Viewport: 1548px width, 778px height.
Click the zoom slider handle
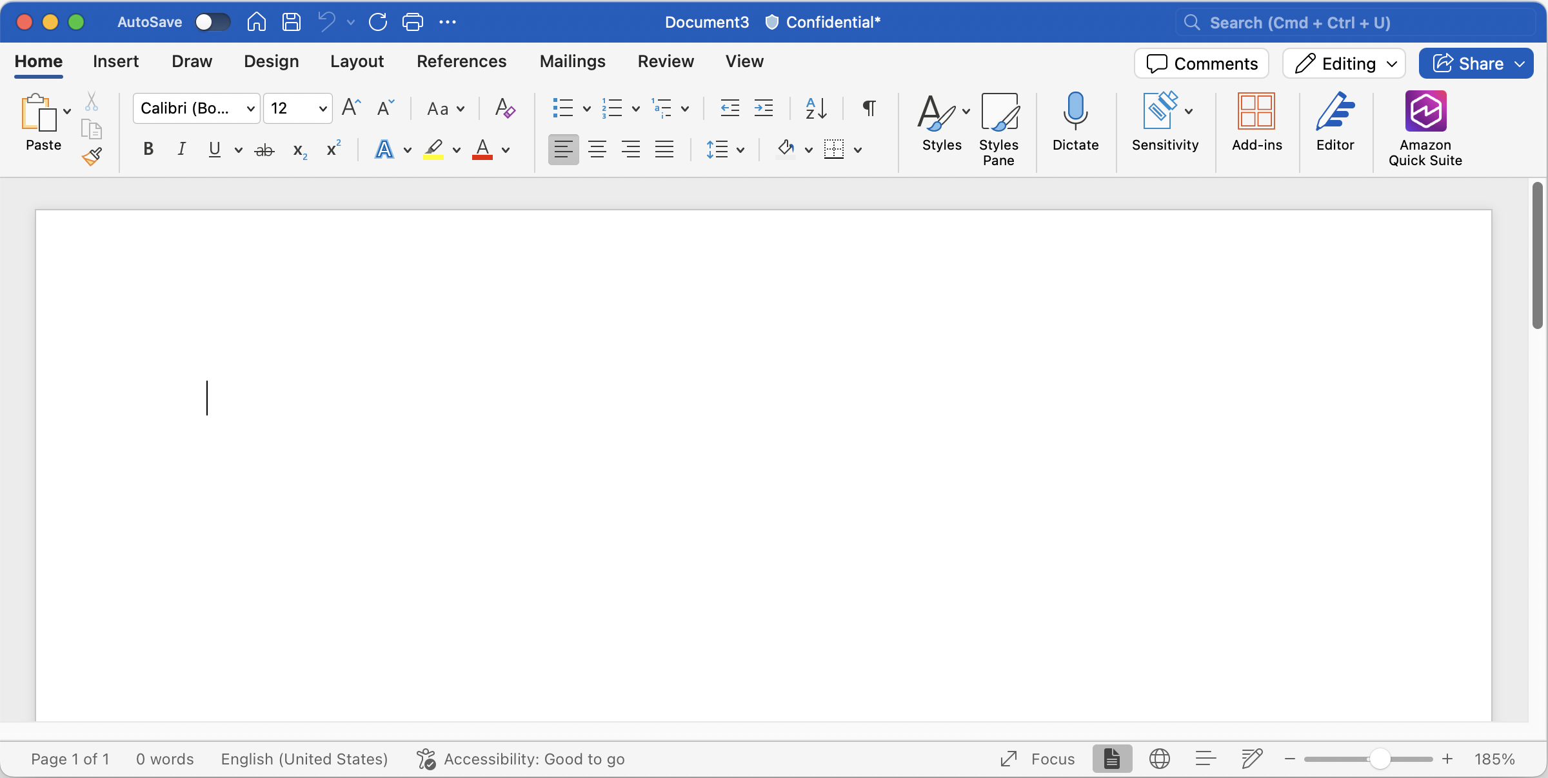pos(1379,759)
